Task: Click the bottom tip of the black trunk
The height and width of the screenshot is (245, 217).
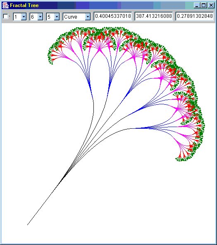Action: [x=28, y=225]
